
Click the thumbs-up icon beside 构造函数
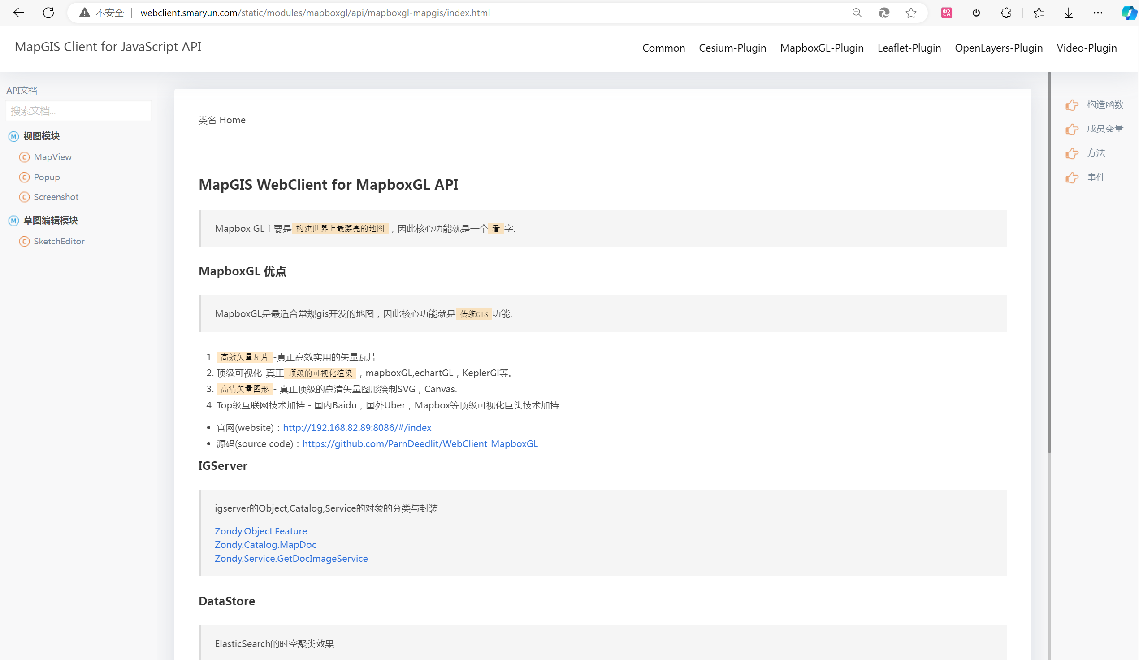1072,105
